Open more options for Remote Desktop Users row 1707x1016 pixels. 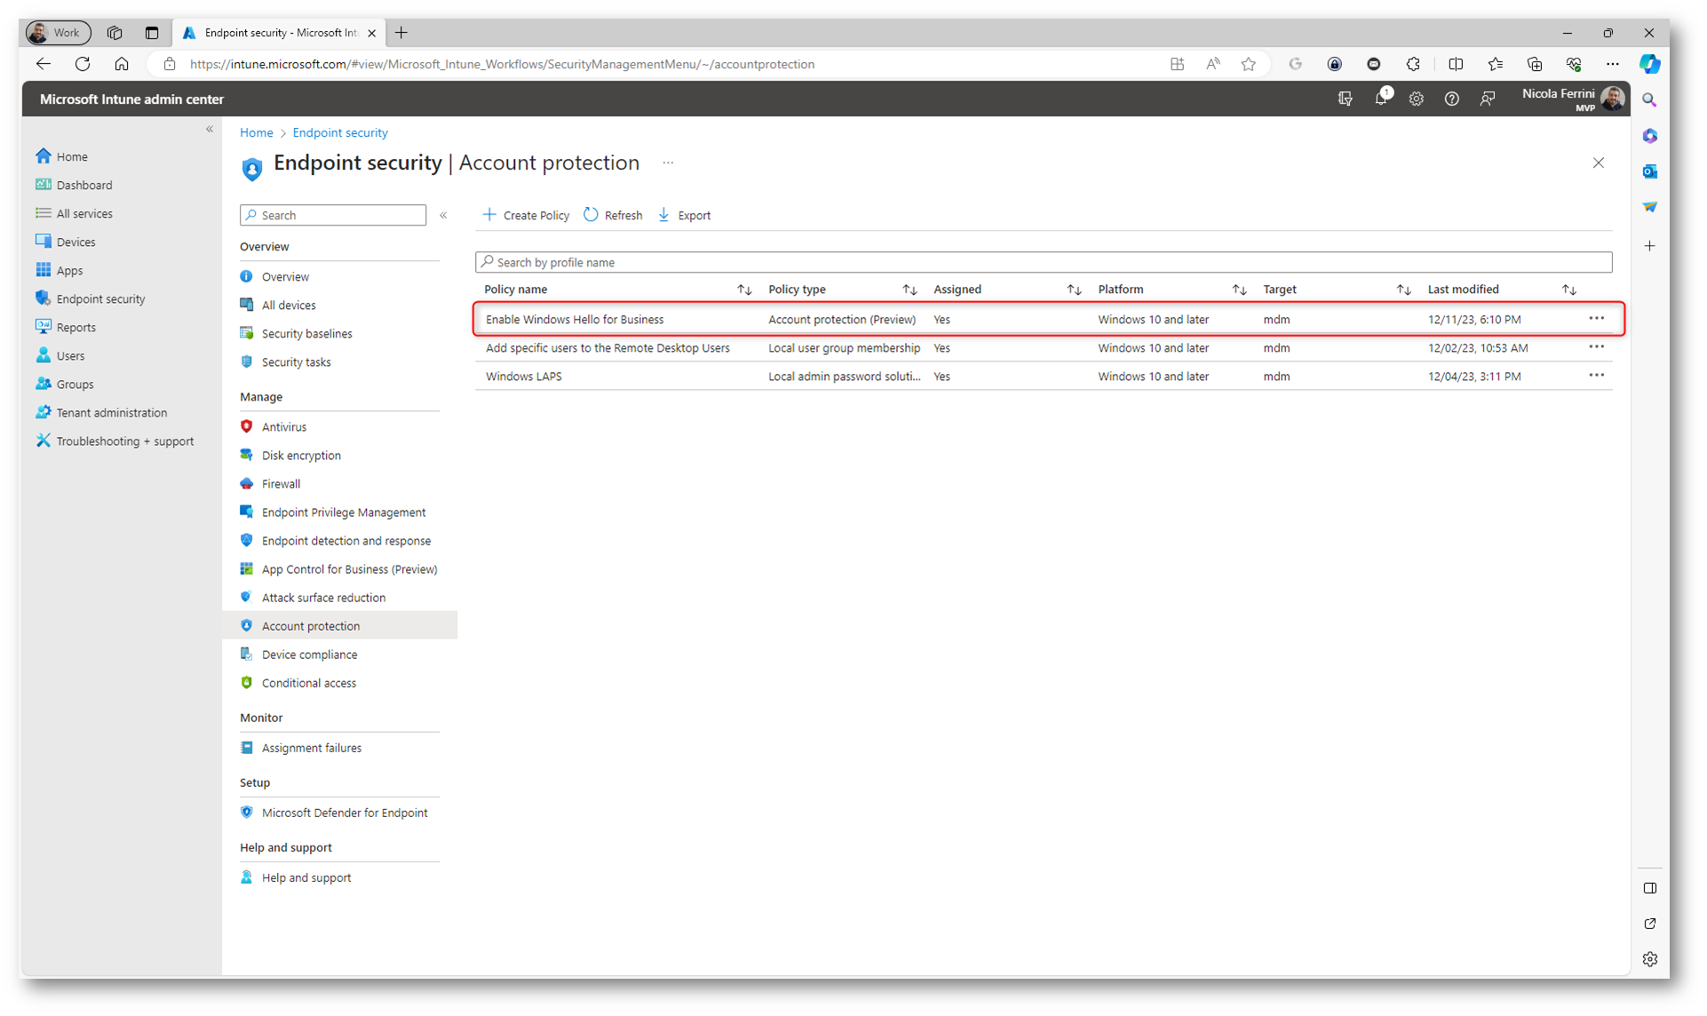(x=1596, y=347)
